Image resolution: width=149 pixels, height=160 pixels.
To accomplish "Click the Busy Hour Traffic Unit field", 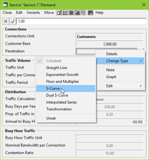I will point(110,138).
